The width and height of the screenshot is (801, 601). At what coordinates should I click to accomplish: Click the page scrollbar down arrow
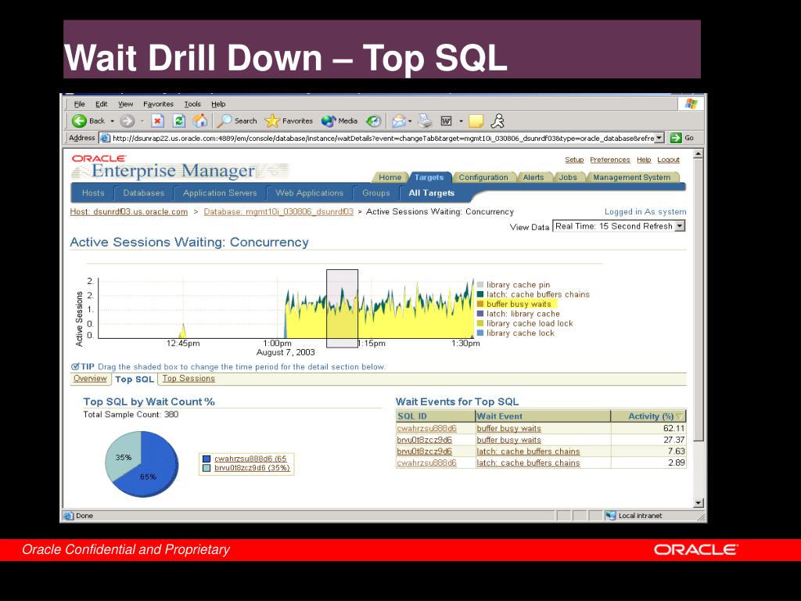point(699,503)
